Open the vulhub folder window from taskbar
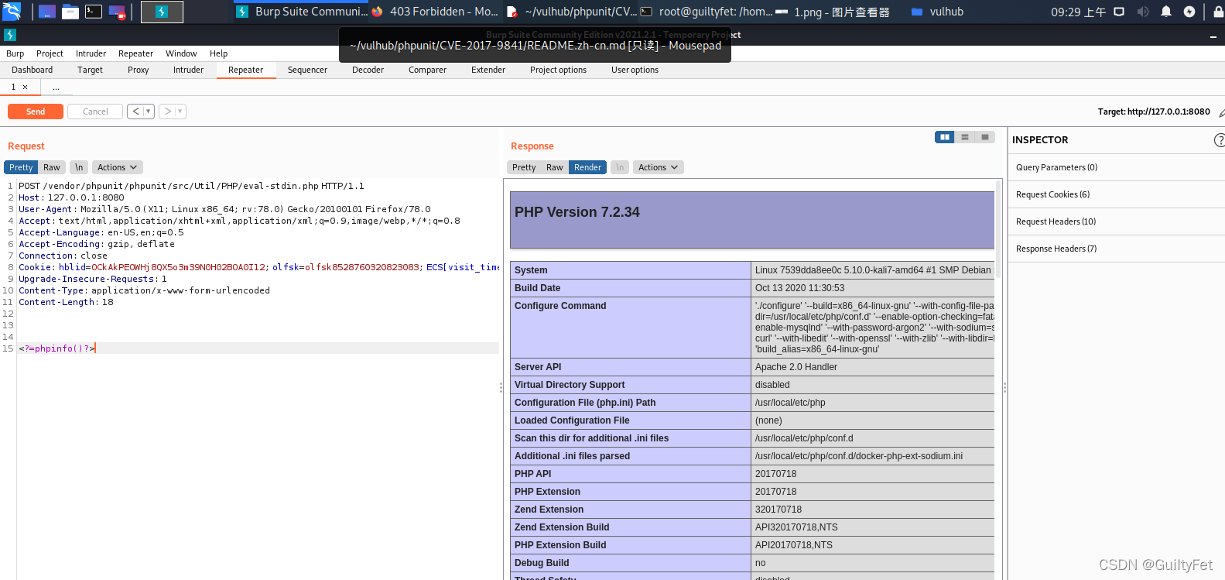The width and height of the screenshot is (1225, 580). [x=937, y=12]
